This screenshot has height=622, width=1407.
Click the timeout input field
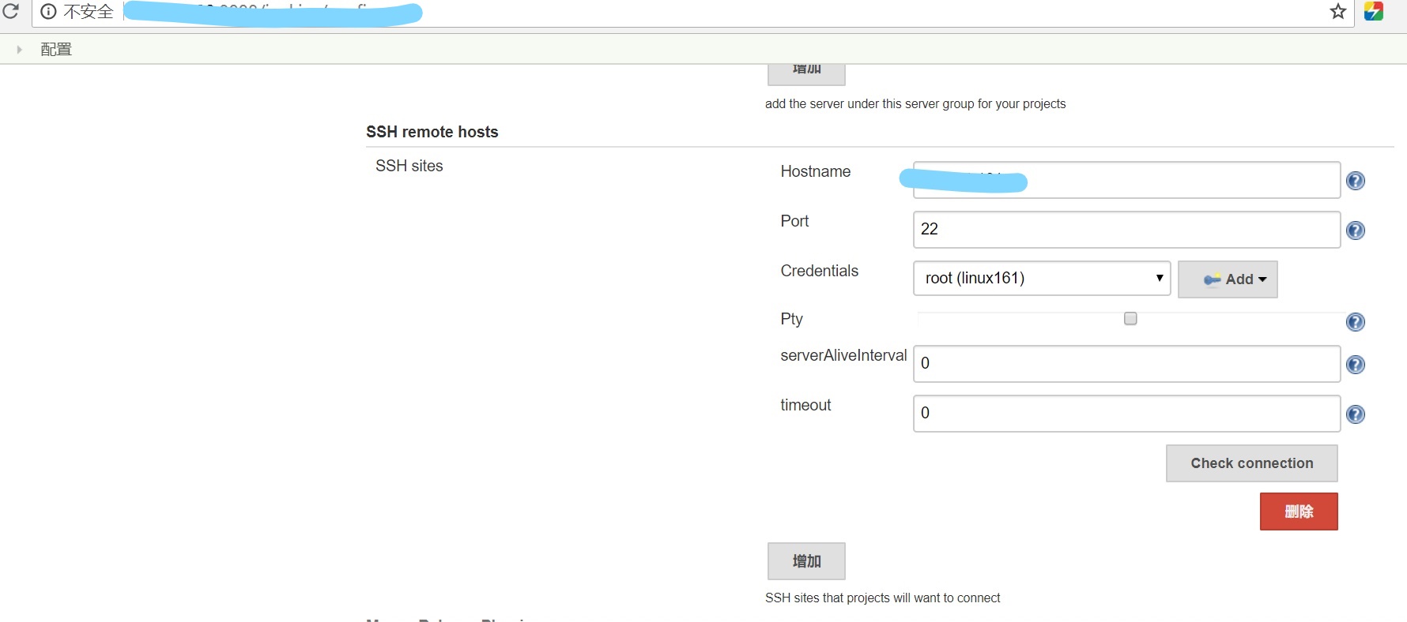1126,414
